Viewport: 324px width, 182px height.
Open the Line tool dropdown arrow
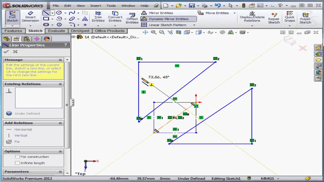pos(52,13)
